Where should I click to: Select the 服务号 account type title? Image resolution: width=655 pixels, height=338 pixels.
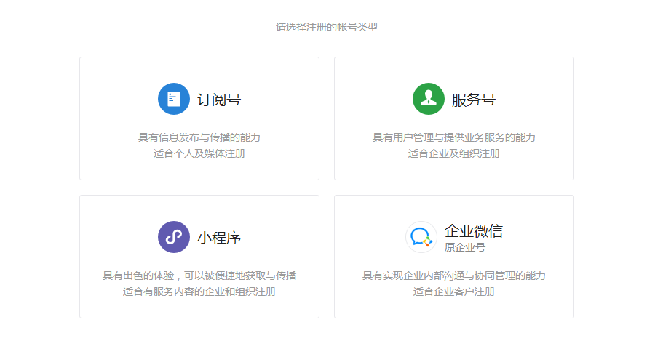[474, 100]
